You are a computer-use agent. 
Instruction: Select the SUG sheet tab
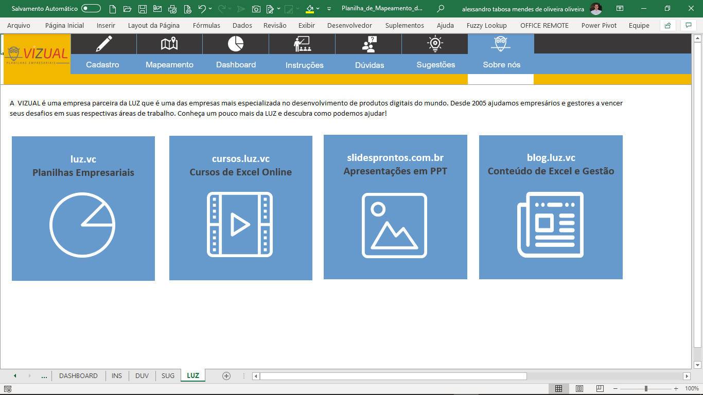click(168, 376)
